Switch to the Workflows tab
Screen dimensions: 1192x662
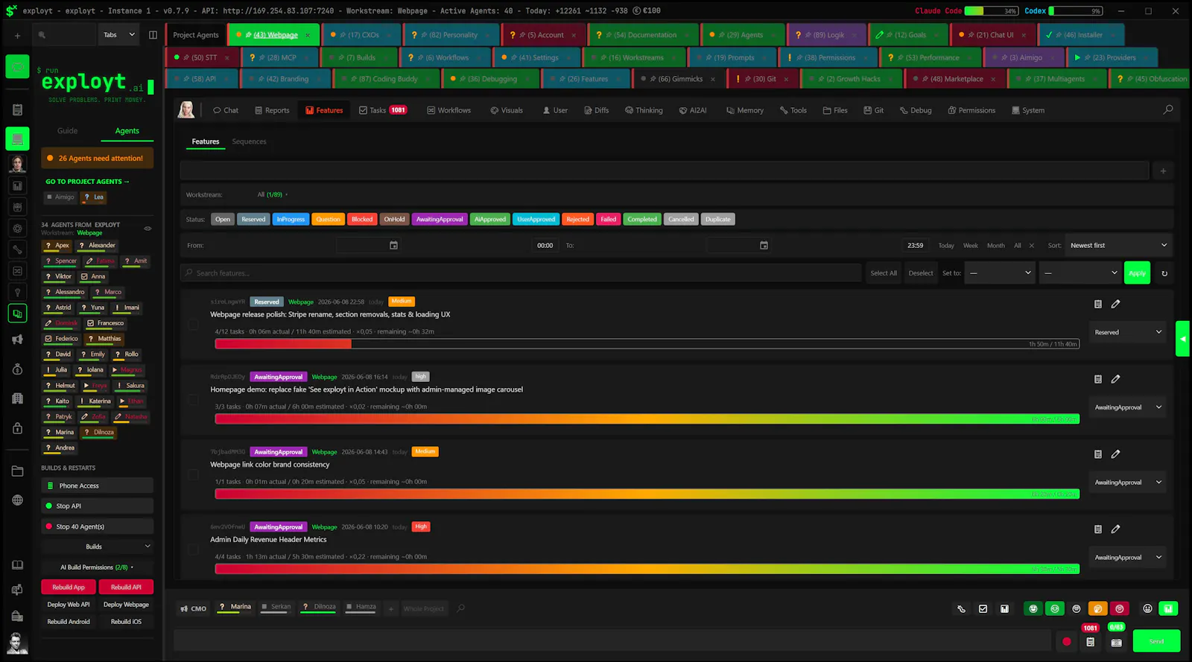tap(448, 110)
